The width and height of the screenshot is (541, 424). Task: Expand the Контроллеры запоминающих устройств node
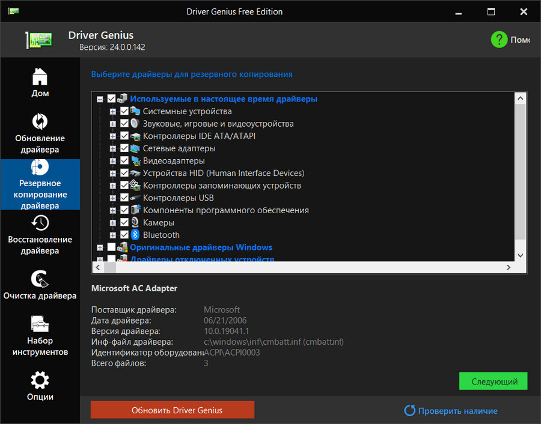[x=112, y=186]
